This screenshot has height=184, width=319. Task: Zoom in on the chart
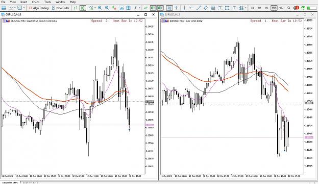pos(100,8)
